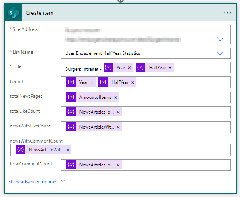This screenshot has width=240, height=197.
Task: Select the HalfYear token label in Title
Action: coord(157,68)
